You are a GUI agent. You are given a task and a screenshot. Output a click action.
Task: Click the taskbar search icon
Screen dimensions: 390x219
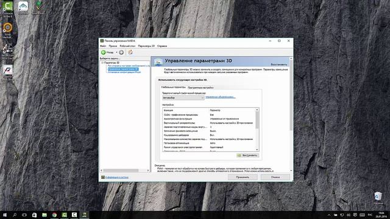pos(15,215)
